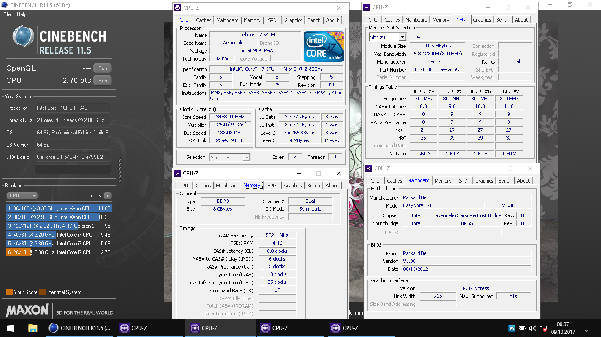601x337 pixels.
Task: Click the DRAM Frequency value 532.1 MHz
Action: pyautogui.click(x=277, y=236)
